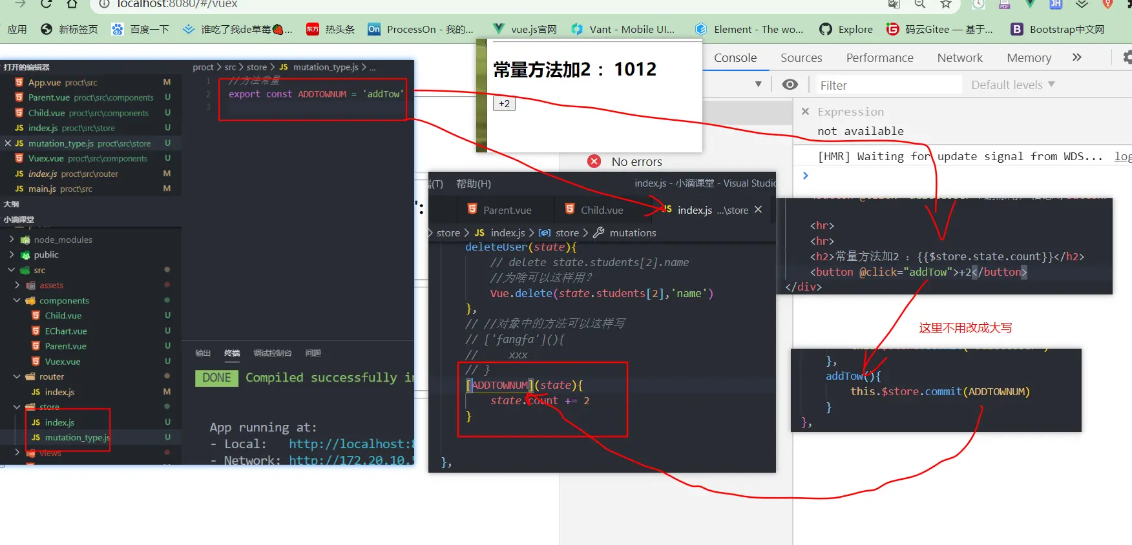Switch to the Child.vue editor tab
This screenshot has height=545, width=1132.
pyautogui.click(x=602, y=210)
